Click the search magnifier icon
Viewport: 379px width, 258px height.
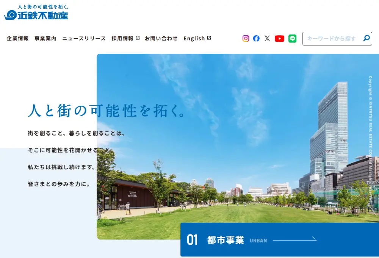[366, 38]
